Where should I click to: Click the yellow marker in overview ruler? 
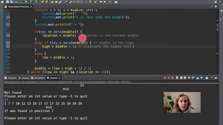[217, 53]
